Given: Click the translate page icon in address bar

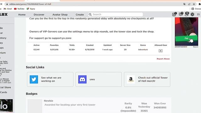Looking at the screenshot, I should tap(184, 4).
